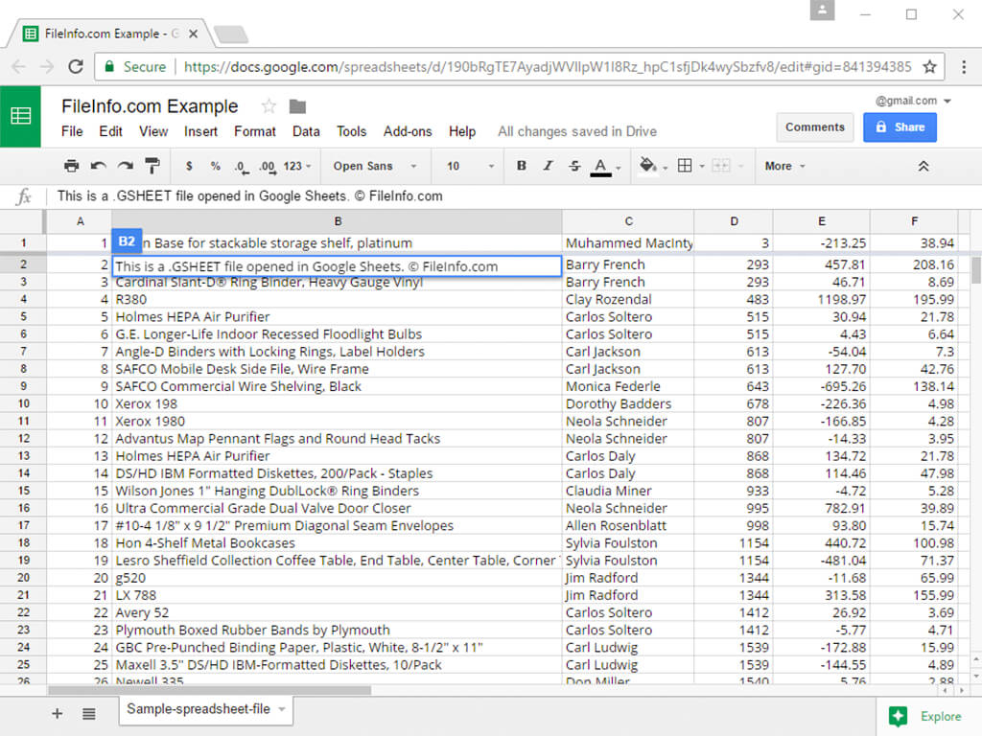Click the blue Share button
The image size is (982, 736).
[x=899, y=126]
